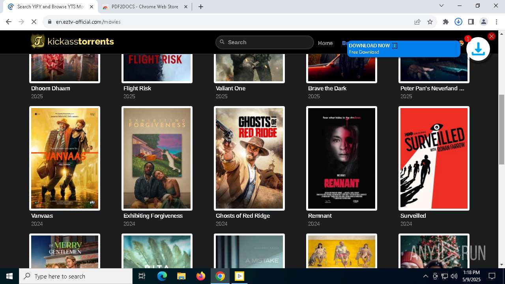
Task: Share this page via the address bar icon
Action: click(x=417, y=22)
